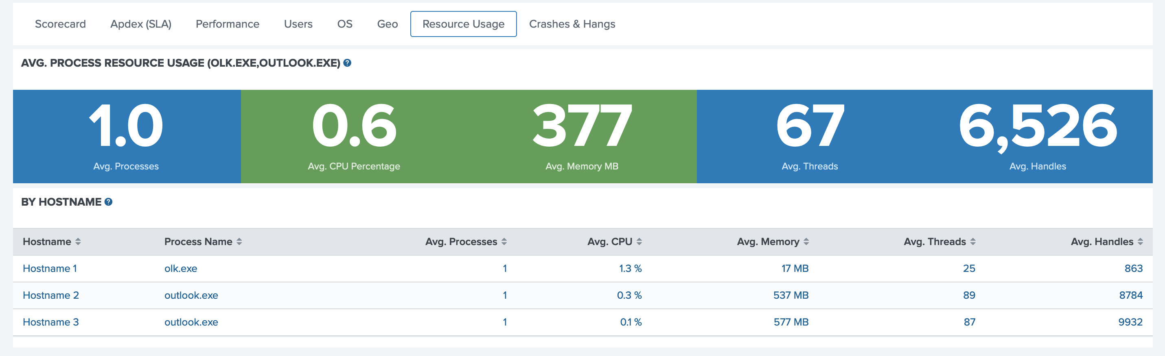Switch to the Scorecard tab
The width and height of the screenshot is (1165, 356).
point(60,24)
